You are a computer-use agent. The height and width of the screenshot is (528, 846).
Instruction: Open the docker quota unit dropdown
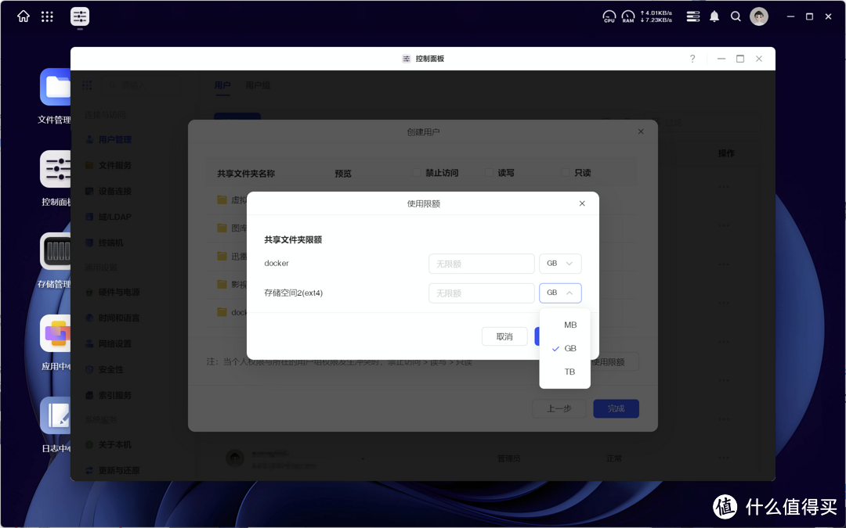pos(559,263)
